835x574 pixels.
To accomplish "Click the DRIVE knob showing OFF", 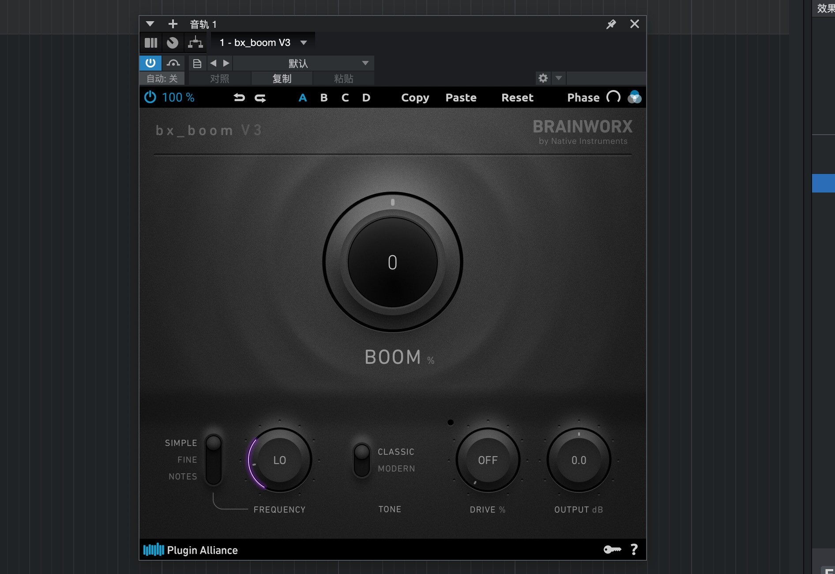I will pyautogui.click(x=488, y=460).
